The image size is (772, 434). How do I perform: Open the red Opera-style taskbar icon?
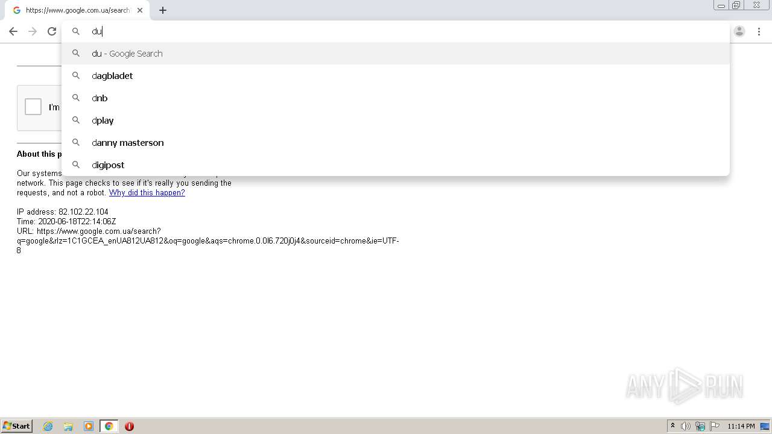click(x=129, y=426)
